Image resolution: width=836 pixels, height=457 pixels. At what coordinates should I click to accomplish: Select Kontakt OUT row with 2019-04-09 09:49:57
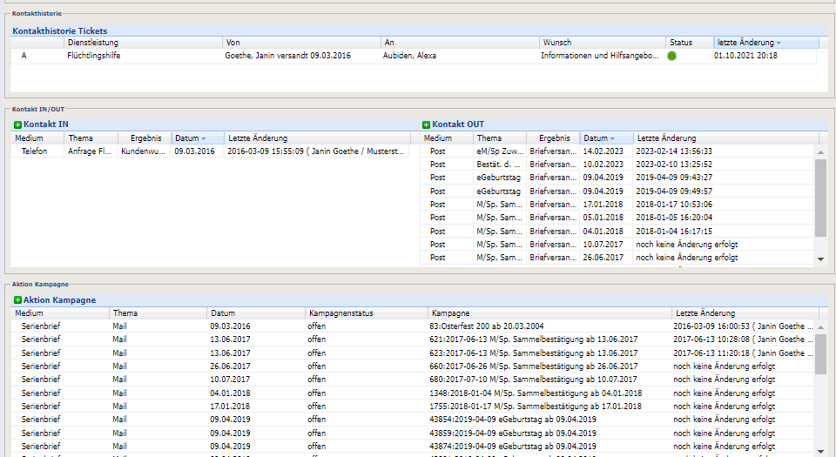pos(617,192)
